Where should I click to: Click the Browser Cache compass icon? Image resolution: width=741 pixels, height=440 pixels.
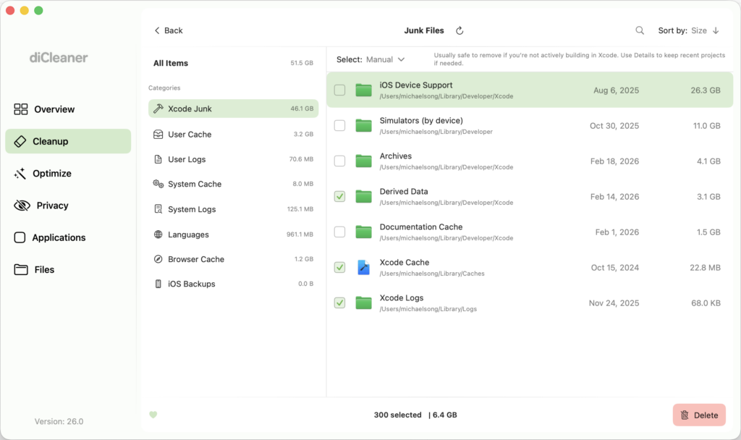pos(158,259)
